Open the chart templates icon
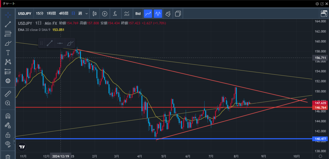This screenshot has height=159, width=329. point(127,14)
